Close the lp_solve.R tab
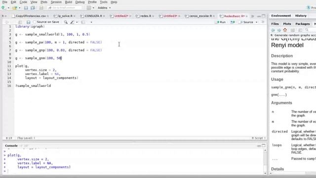316x178 pixels. tap(75, 16)
